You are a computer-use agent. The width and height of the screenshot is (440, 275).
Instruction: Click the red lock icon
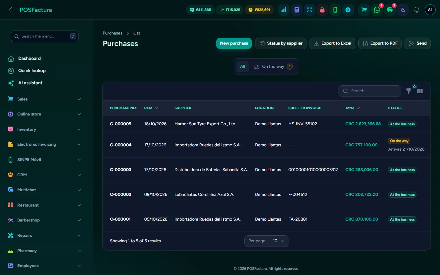click(322, 10)
